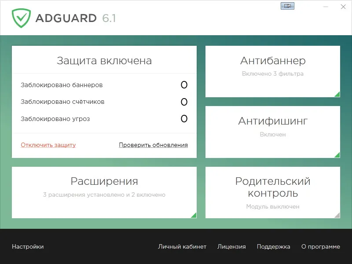Viewport: 352px width, 264px height.
Task: Open Личный кабинет in the footer
Action: click(x=182, y=246)
